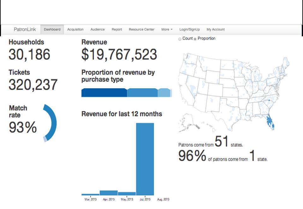Click the darkest blue revenue segment
This screenshot has width=303, height=209.
(104, 93)
